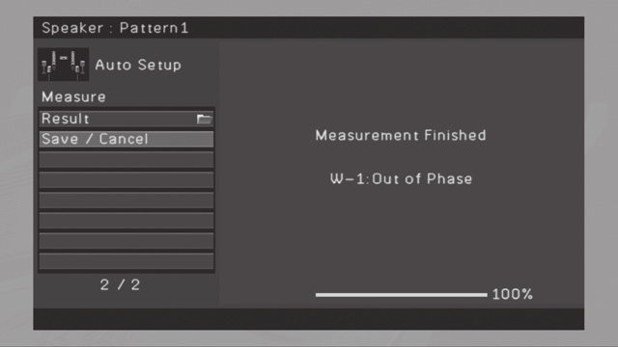Screen dimensions: 618x347
Task: Click the Auto Setup speakers icon
Action: [x=63, y=65]
